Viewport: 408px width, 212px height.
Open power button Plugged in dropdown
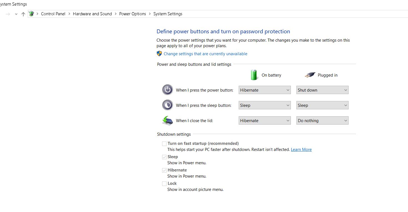point(322,90)
